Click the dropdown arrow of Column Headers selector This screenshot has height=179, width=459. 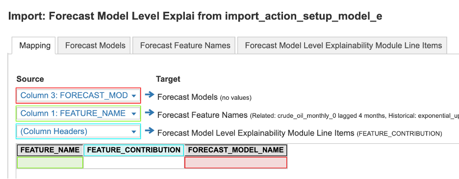click(x=134, y=132)
